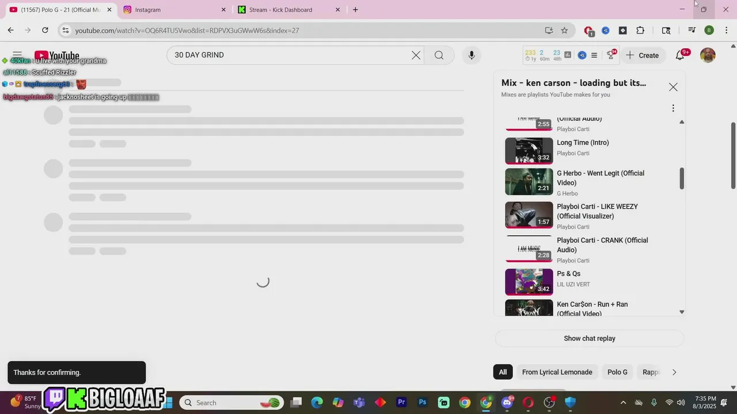Select the All filter chip
The image size is (737, 414).
(503, 372)
